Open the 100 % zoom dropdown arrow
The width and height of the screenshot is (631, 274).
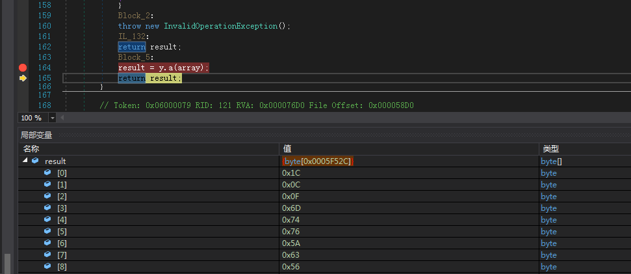pos(53,118)
